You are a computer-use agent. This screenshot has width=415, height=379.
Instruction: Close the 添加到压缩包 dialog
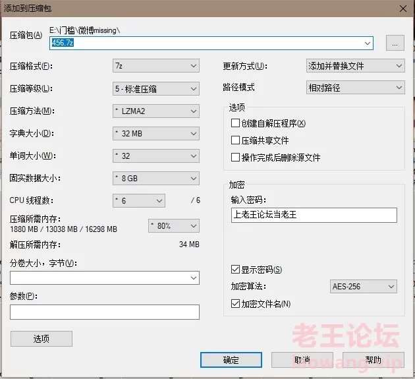[x=403, y=9]
